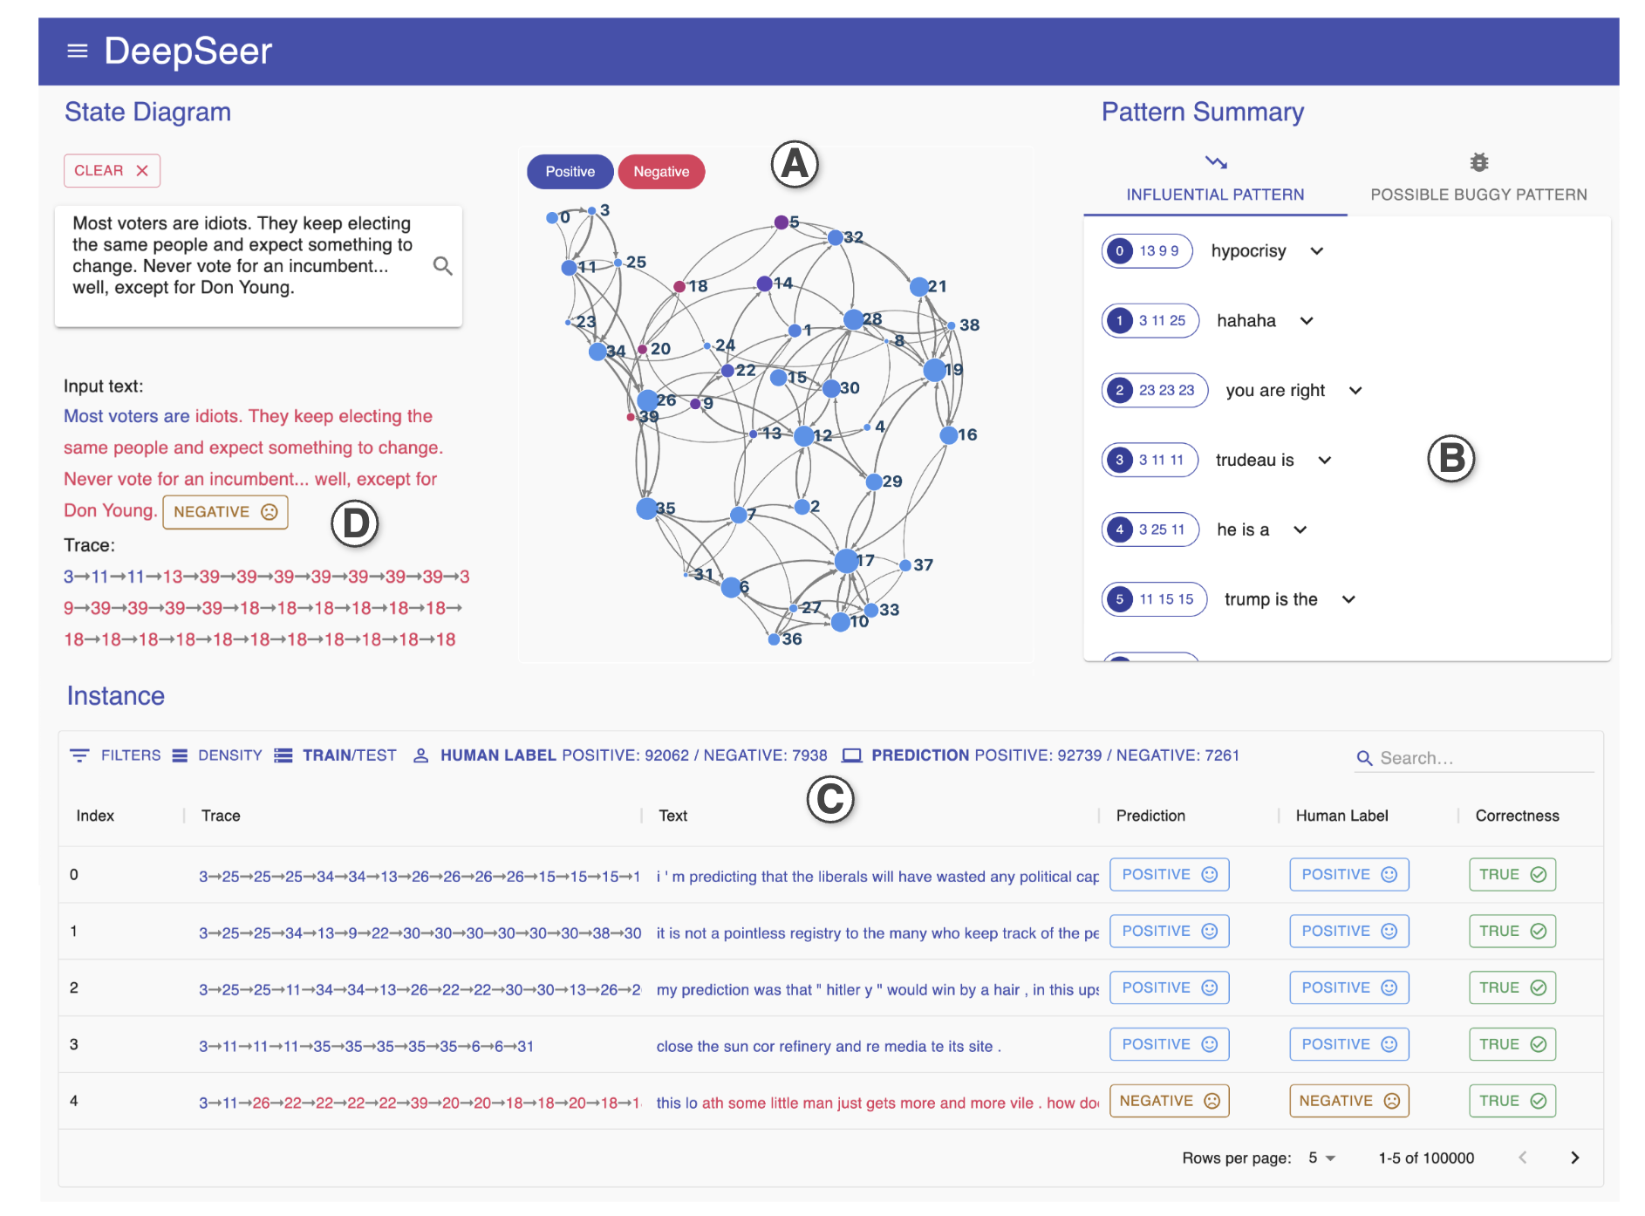Viewport: 1645px width, 1216px height.
Task: Click the magnifier icon in the input text box
Action: click(442, 266)
